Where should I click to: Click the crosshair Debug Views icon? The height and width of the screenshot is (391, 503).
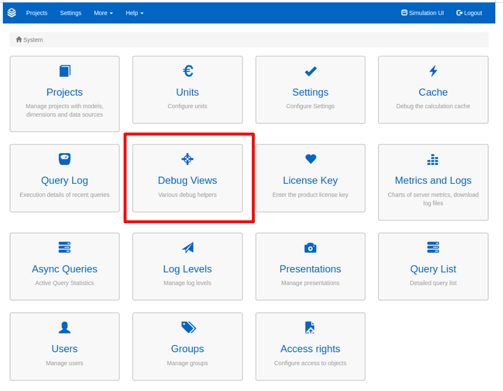click(188, 159)
